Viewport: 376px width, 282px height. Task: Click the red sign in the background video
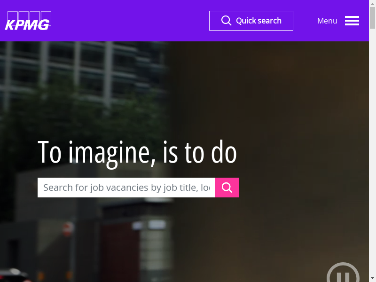click(x=69, y=229)
